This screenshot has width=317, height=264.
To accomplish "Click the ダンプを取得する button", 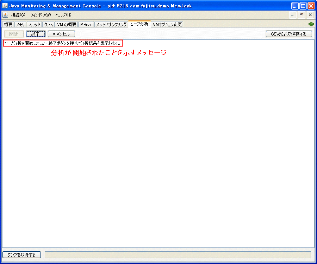I will (21, 255).
